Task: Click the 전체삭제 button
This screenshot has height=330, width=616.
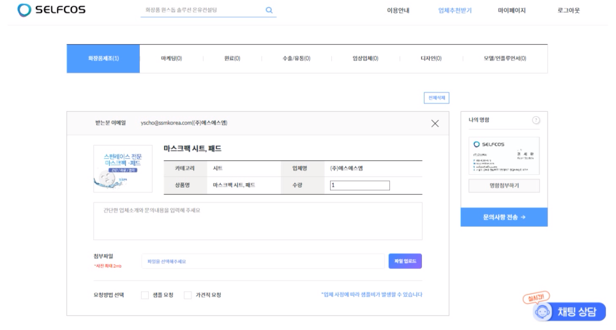Action: [x=437, y=98]
